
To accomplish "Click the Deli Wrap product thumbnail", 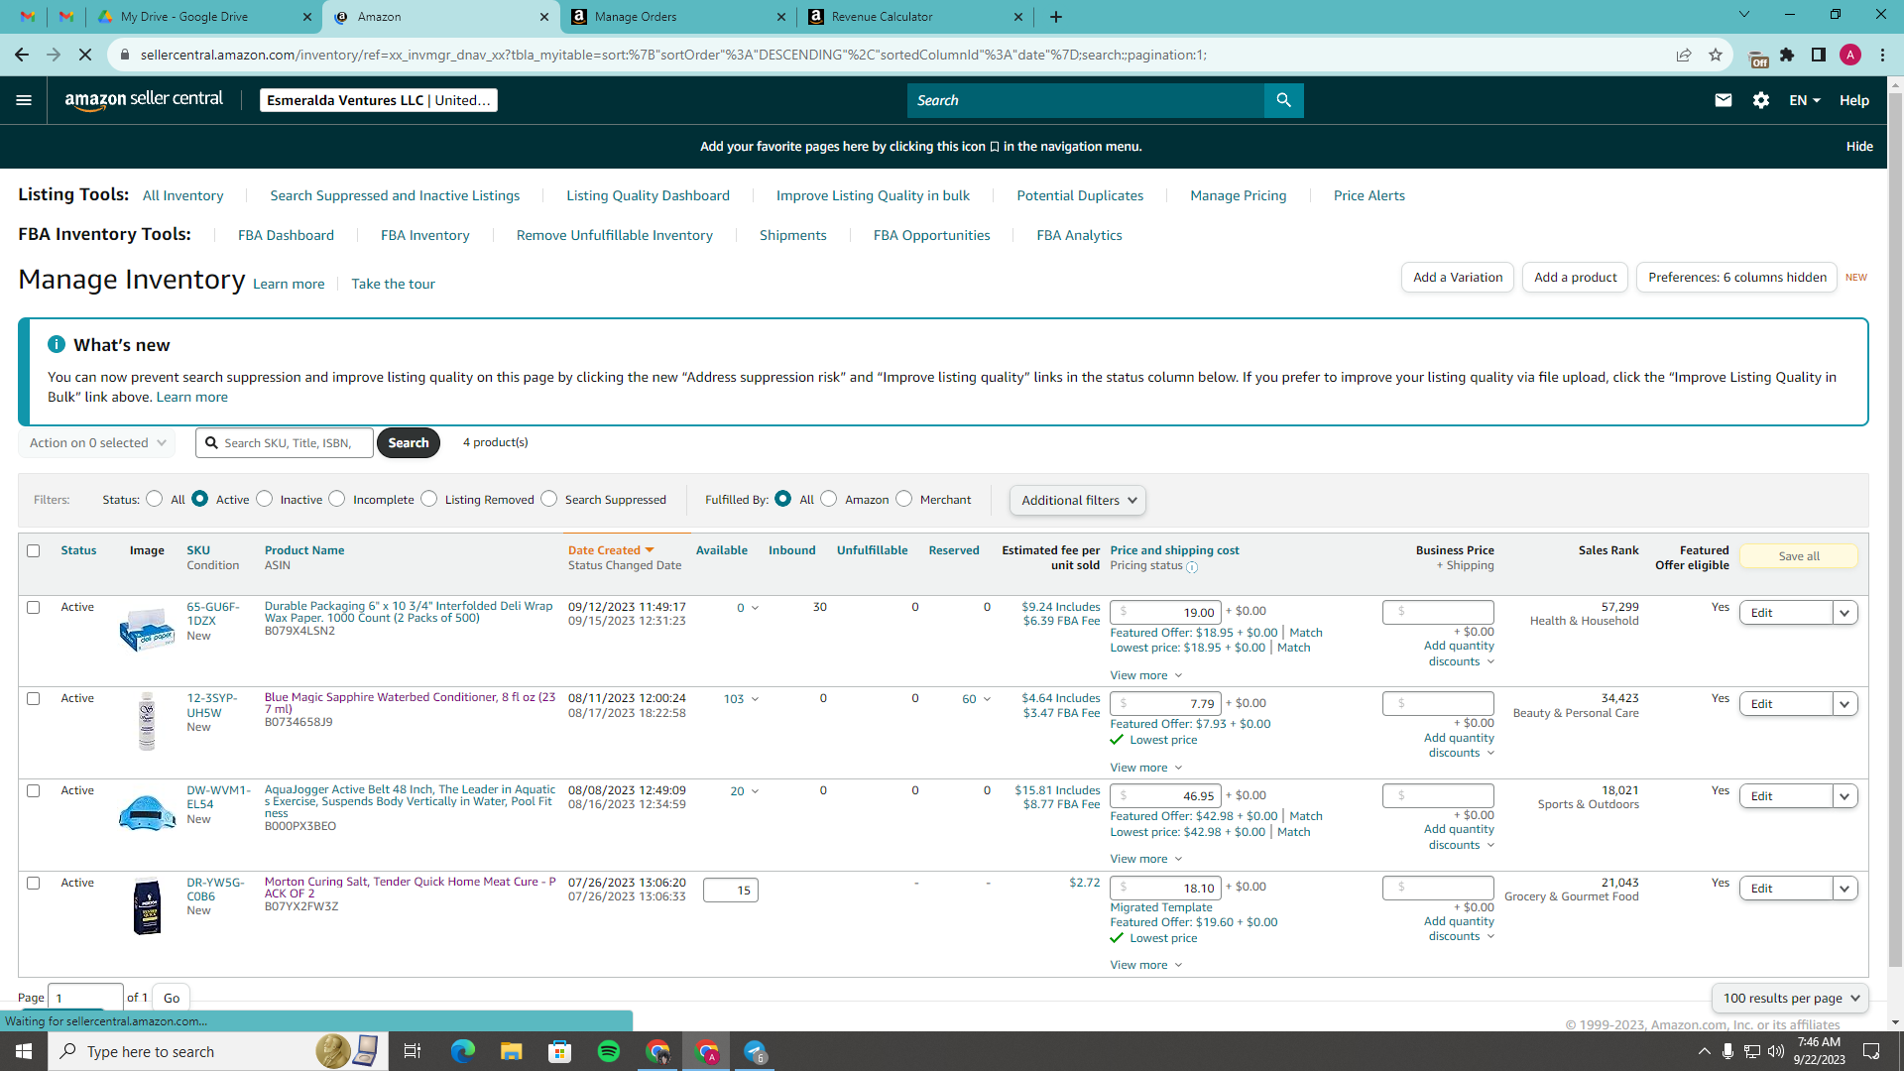I will pos(147,629).
